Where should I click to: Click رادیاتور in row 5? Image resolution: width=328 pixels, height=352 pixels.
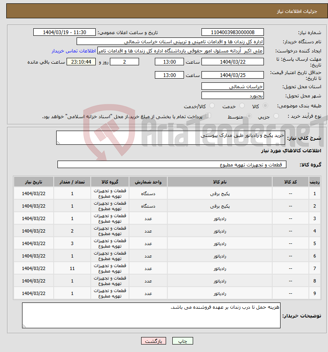(x=220, y=243)
